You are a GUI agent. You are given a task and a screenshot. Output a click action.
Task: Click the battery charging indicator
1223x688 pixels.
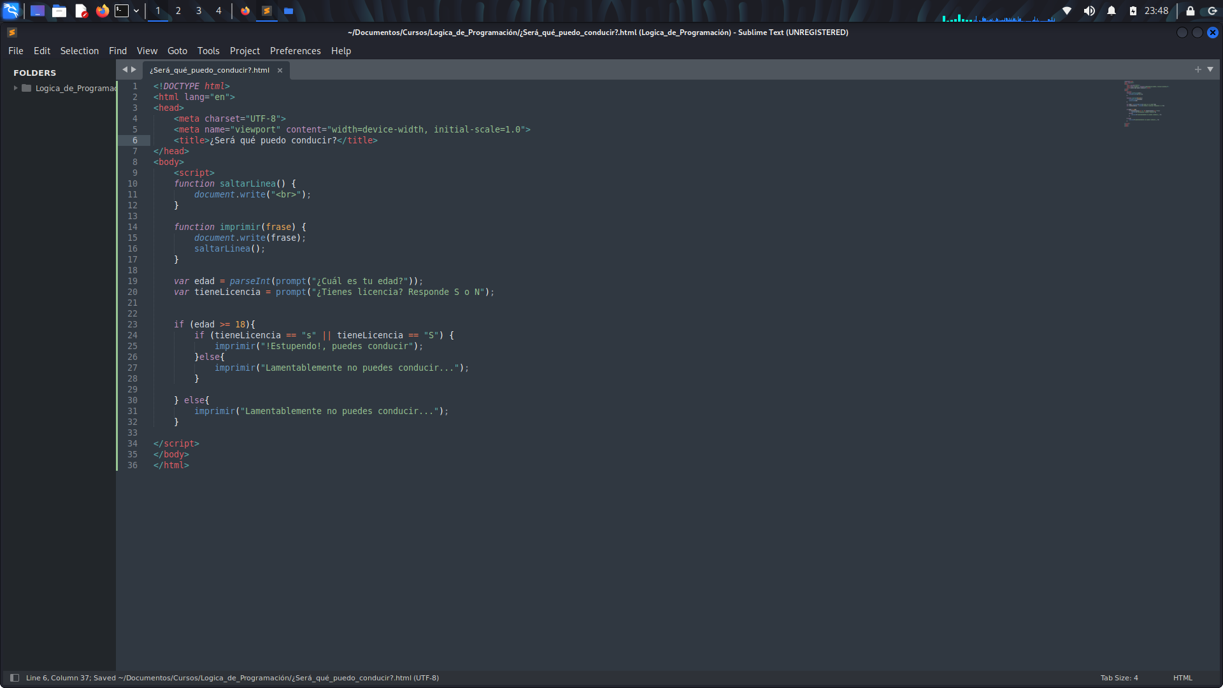point(1133,11)
